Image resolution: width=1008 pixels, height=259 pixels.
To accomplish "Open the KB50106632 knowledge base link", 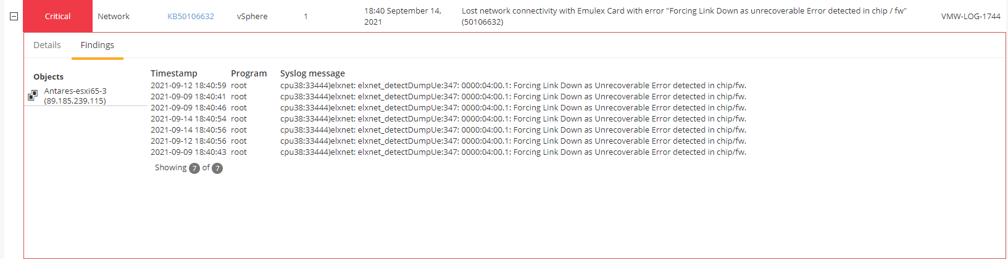I will click(x=191, y=17).
